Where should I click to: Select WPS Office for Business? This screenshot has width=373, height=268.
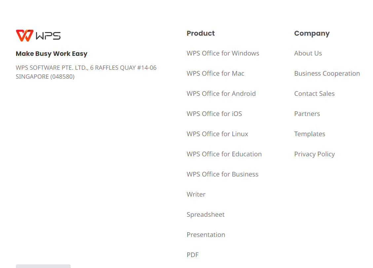coord(222,174)
